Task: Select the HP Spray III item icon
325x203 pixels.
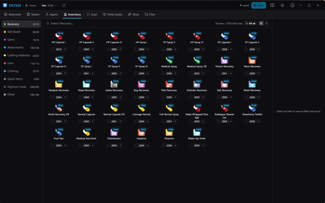Action: coord(197,36)
